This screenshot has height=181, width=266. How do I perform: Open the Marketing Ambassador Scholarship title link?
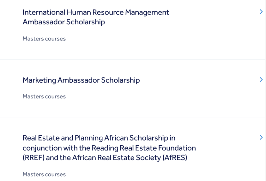(81, 80)
